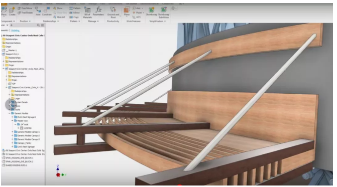Collapse the Generic Models node
Image resolution: width=337 pixels, height=187 pixels.
click(x=10, y=113)
